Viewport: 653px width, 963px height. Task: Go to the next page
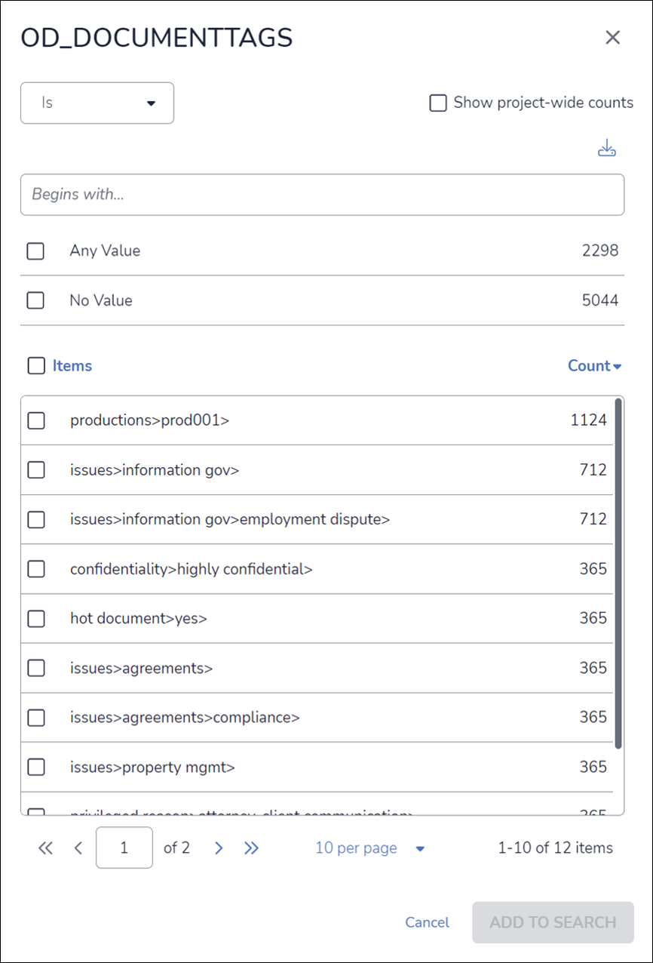click(219, 848)
